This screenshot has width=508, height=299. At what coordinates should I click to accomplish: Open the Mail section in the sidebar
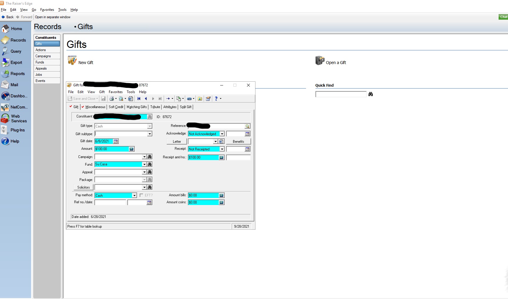[x=10, y=85]
